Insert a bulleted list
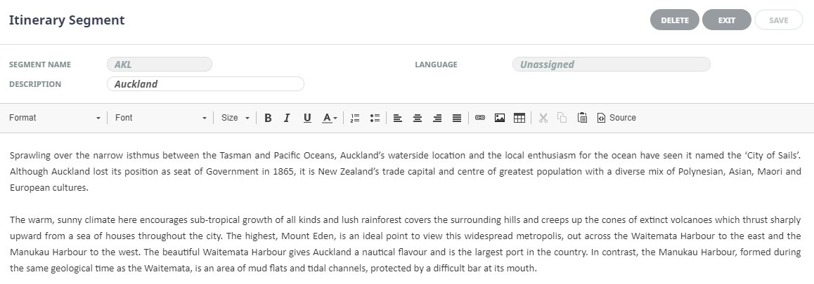 [x=375, y=119]
